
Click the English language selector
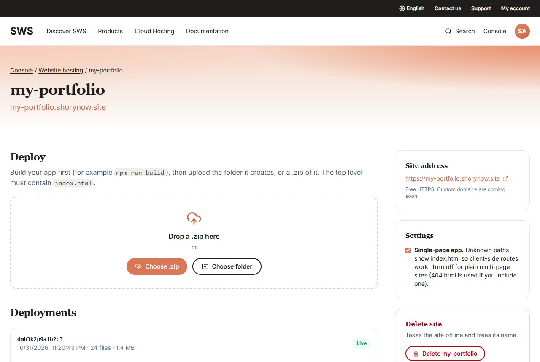click(412, 8)
